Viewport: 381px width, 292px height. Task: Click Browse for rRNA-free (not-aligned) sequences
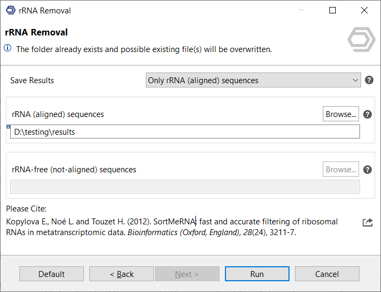tap(341, 169)
